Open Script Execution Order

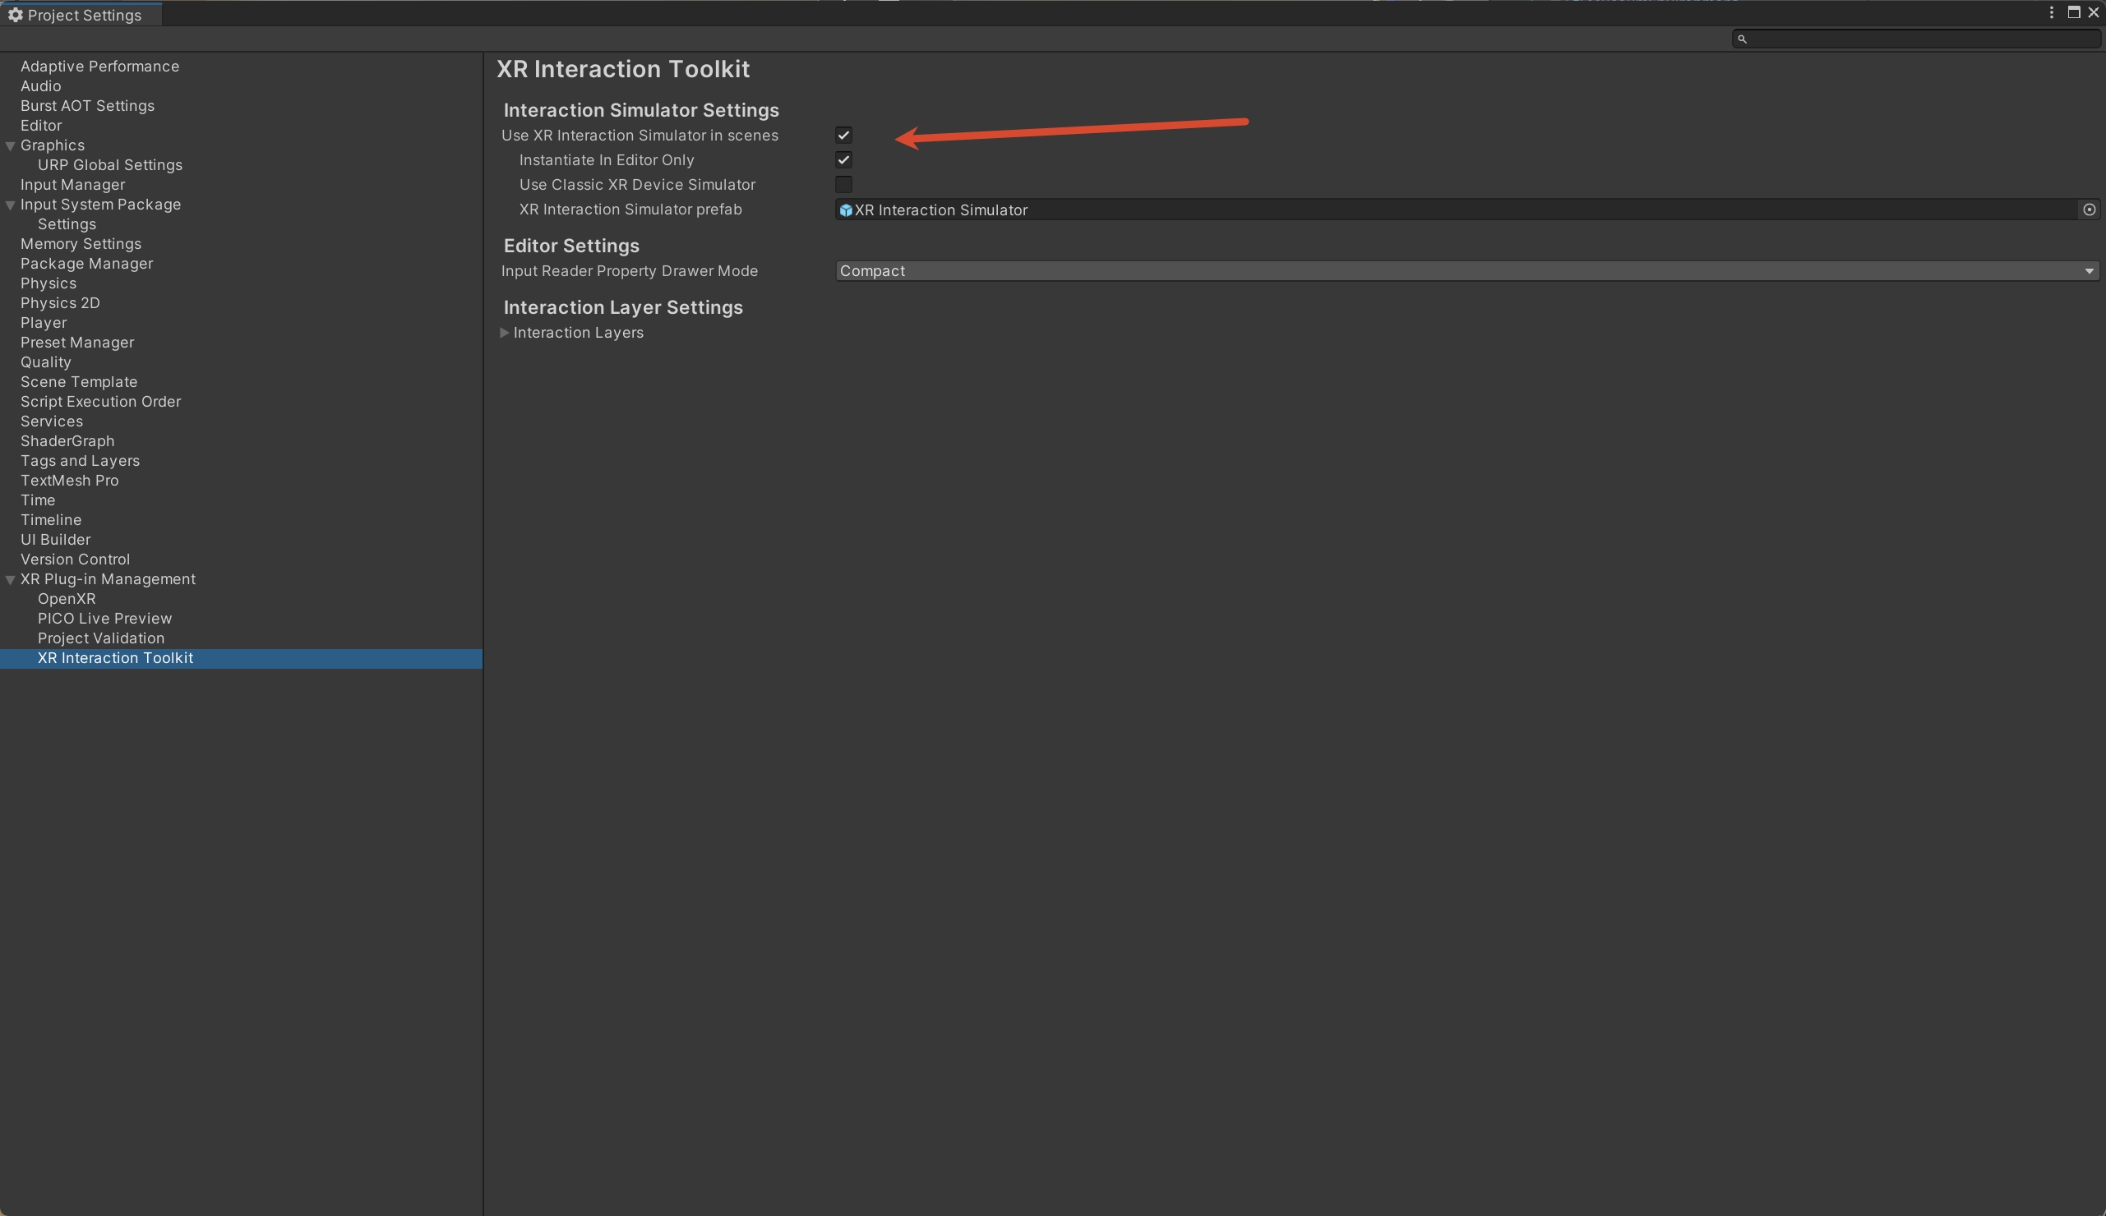[100, 402]
